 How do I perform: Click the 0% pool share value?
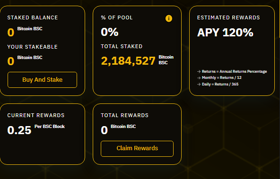110,32
